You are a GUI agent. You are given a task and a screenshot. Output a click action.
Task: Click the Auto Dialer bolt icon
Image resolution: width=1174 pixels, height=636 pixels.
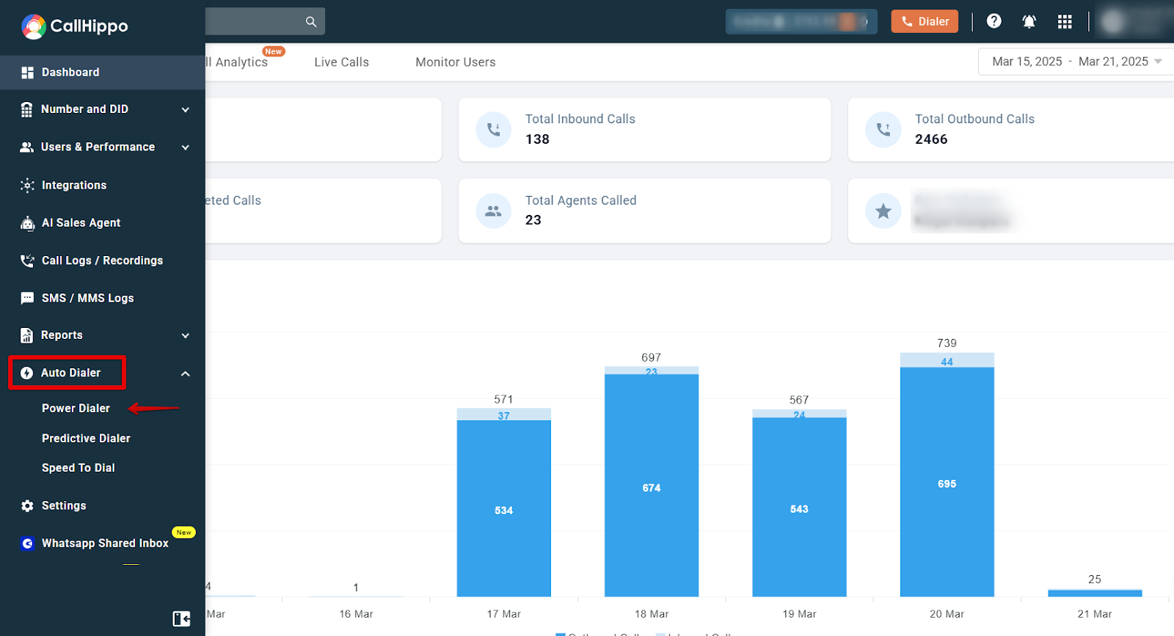coord(26,373)
